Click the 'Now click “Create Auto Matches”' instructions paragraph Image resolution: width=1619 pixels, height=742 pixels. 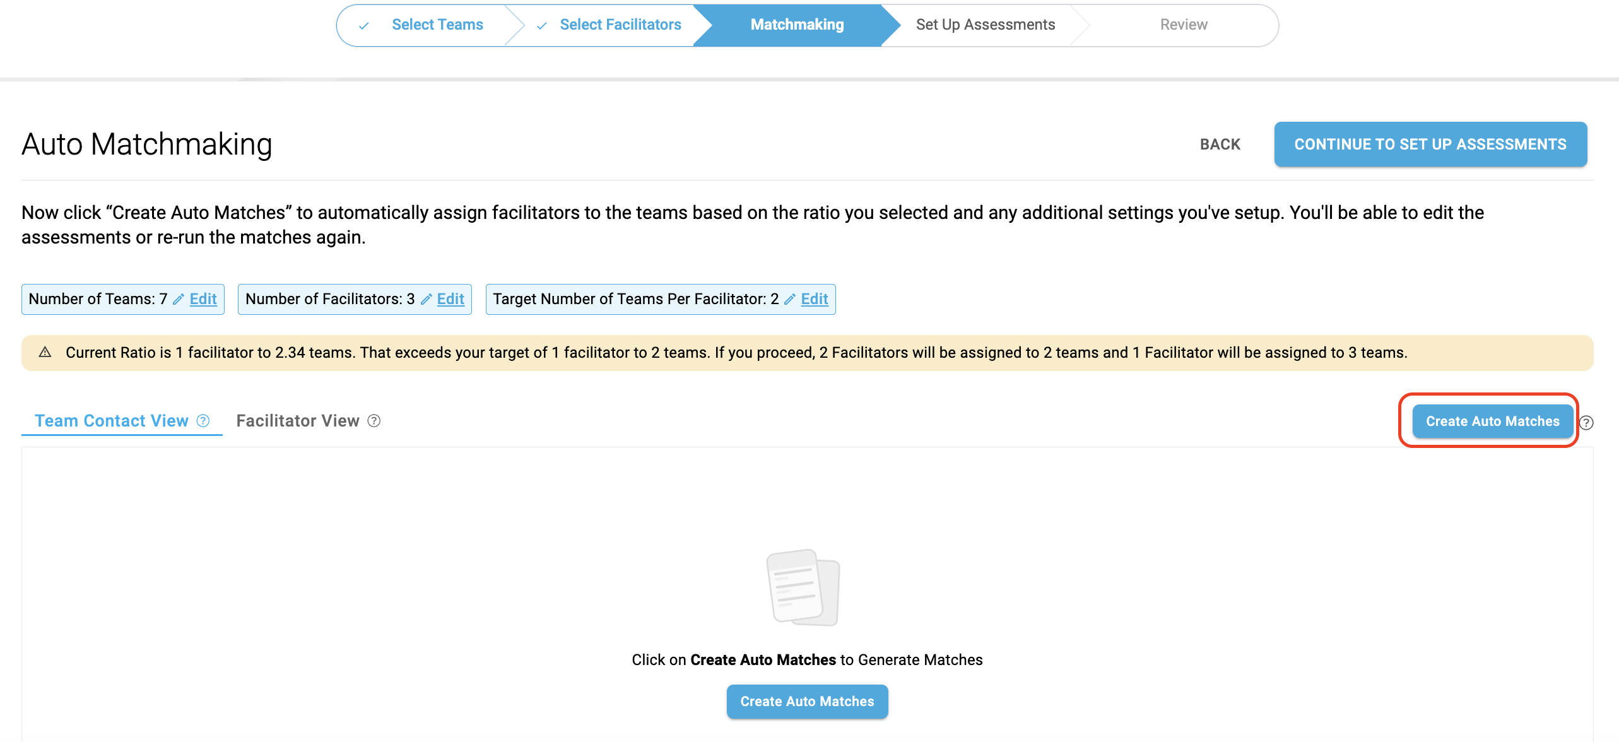(x=753, y=225)
